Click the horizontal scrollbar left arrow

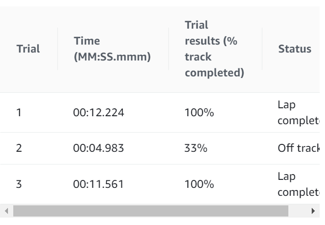click(x=6, y=211)
